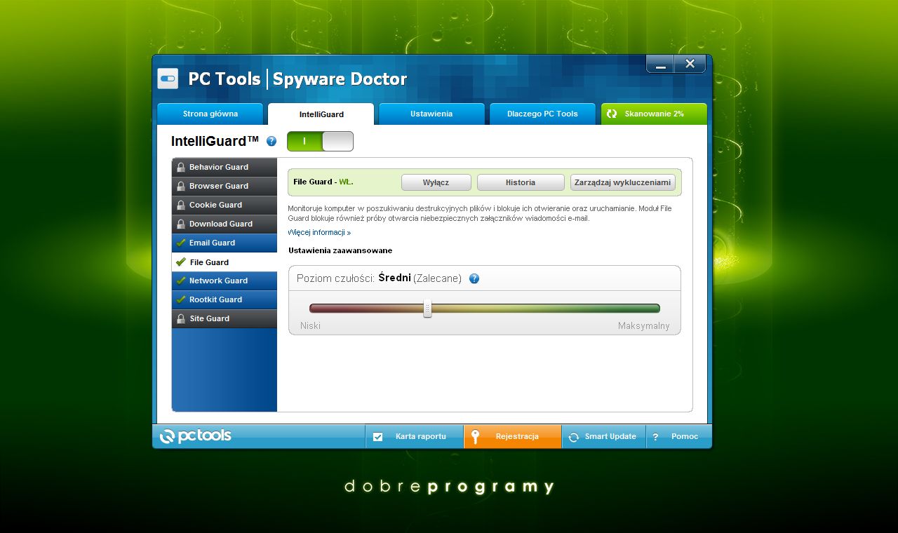The width and height of the screenshot is (898, 533).
Task: Click the Karta raportu checkbox icon
Action: pyautogui.click(x=378, y=437)
